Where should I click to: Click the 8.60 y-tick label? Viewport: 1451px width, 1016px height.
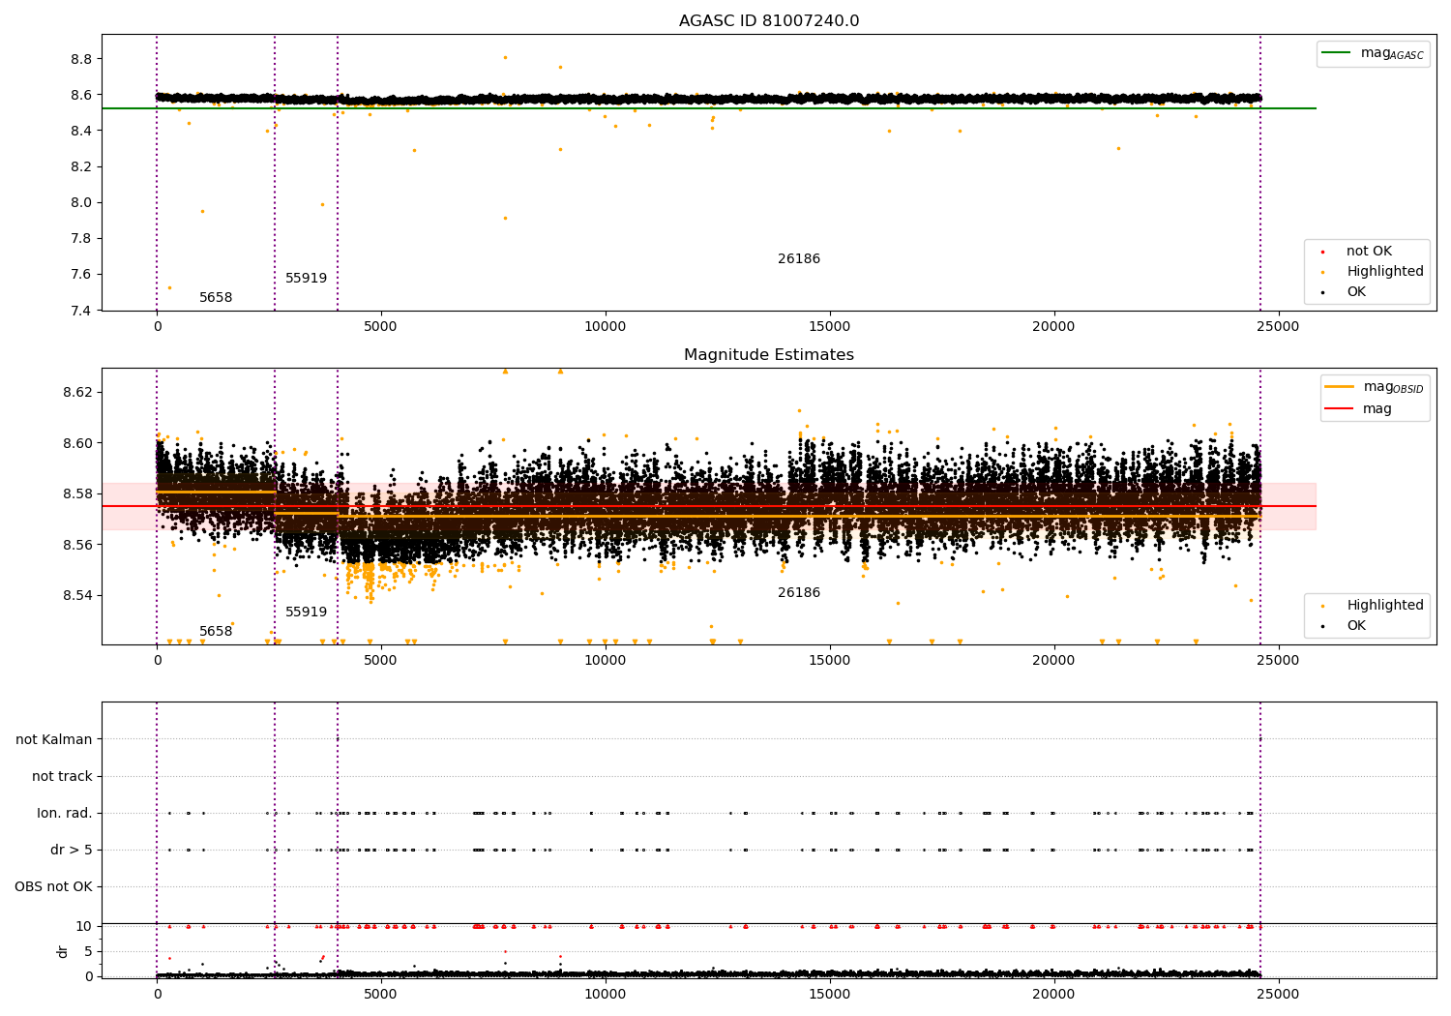tap(78, 443)
